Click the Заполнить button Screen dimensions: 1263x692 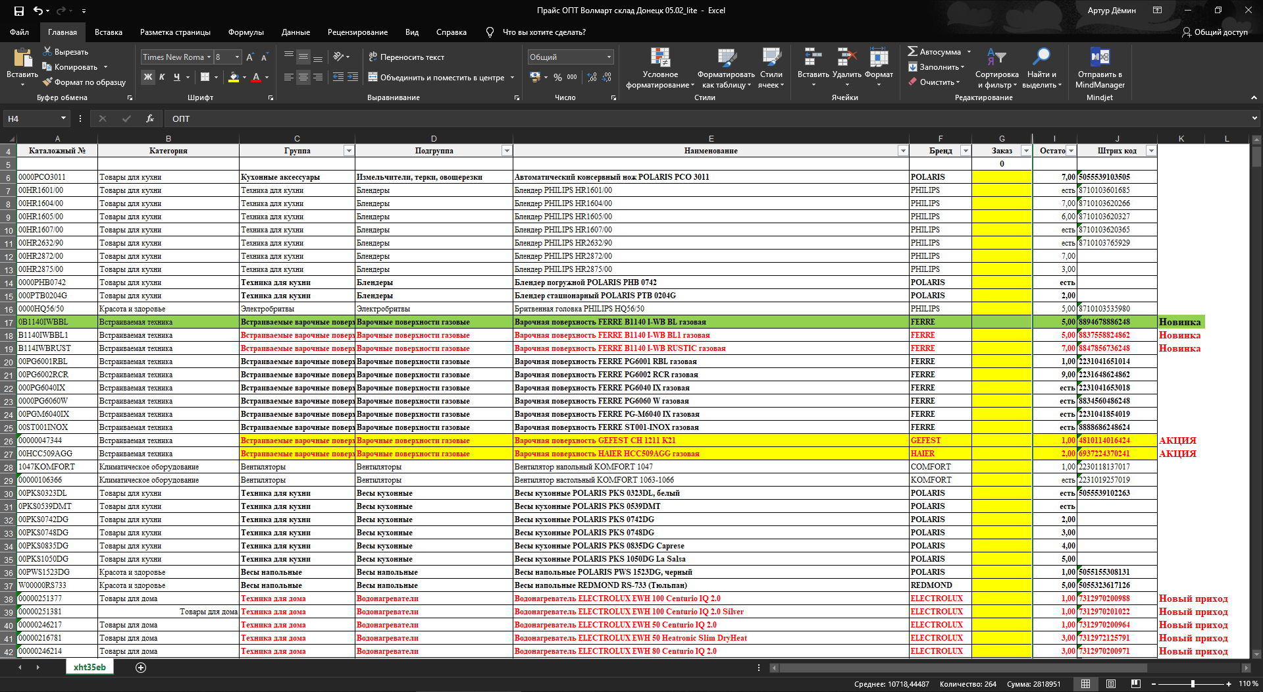point(936,67)
